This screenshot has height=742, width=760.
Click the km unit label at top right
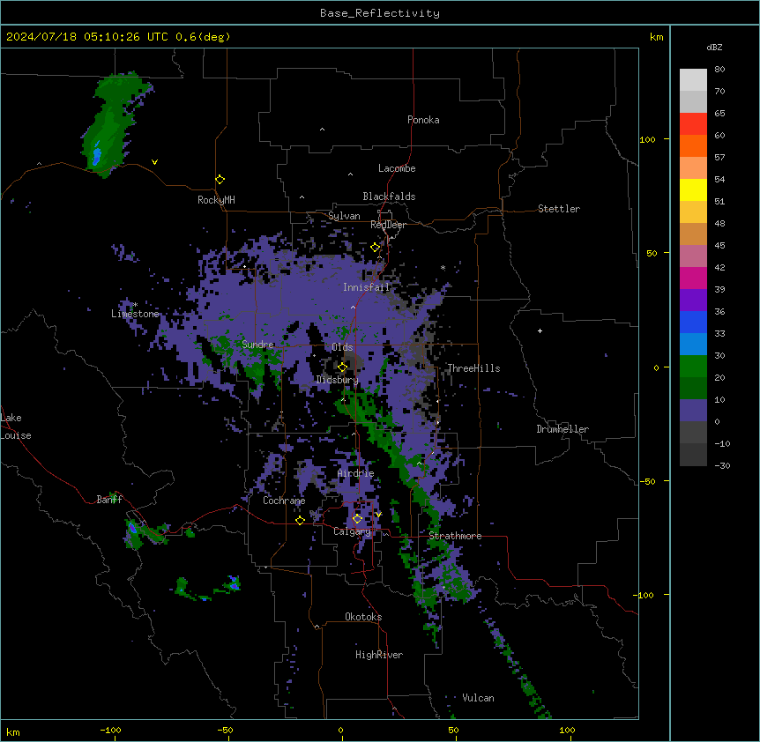coord(657,37)
